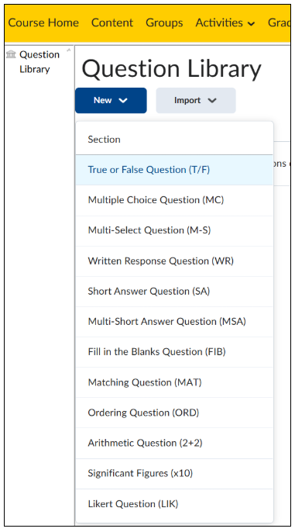Select Short Answer Question (SA)
Image resolution: width=295 pixels, height=532 pixels.
coord(174,291)
